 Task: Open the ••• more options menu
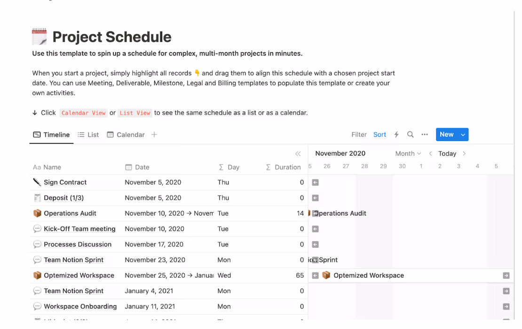pyautogui.click(x=425, y=134)
